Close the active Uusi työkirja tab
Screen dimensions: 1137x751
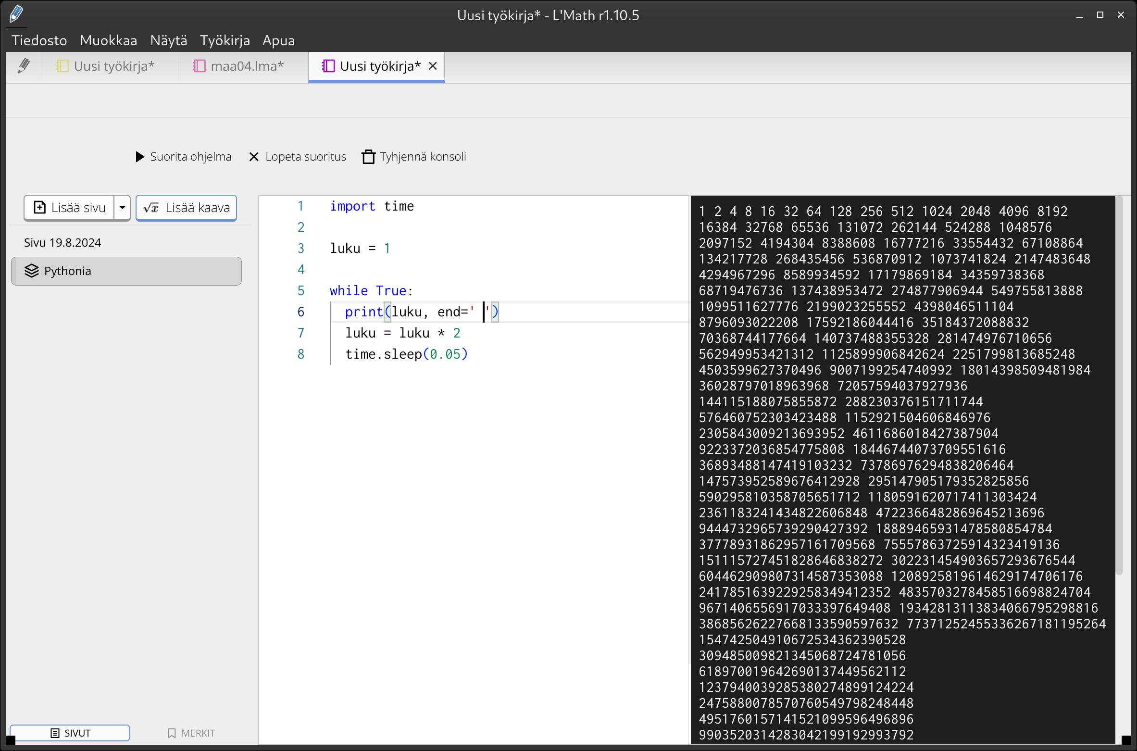click(433, 66)
